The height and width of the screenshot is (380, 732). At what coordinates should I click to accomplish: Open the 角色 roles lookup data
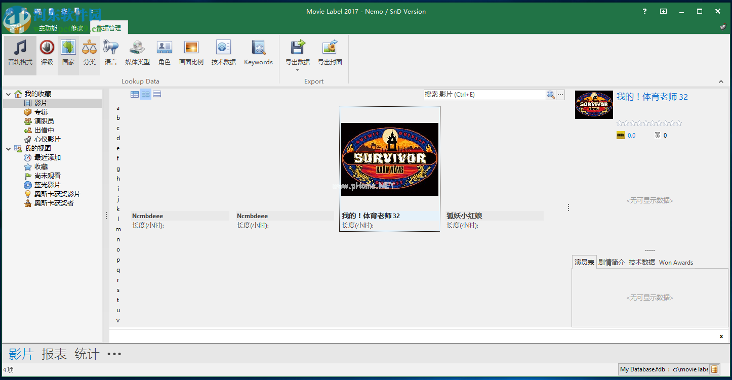pyautogui.click(x=165, y=55)
